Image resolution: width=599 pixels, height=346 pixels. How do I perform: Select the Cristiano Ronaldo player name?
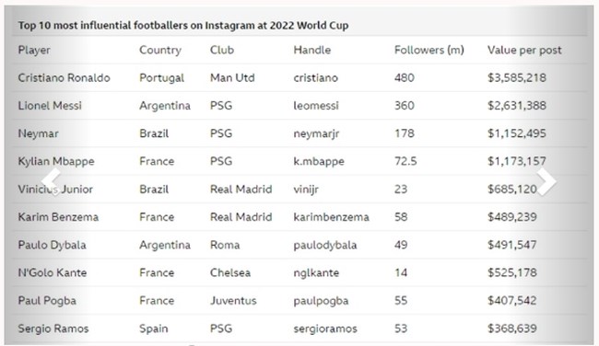[x=65, y=78]
